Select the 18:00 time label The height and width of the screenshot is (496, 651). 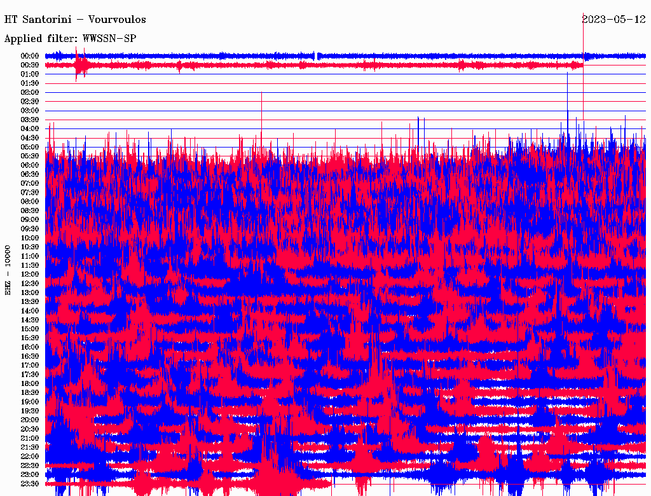(31, 383)
